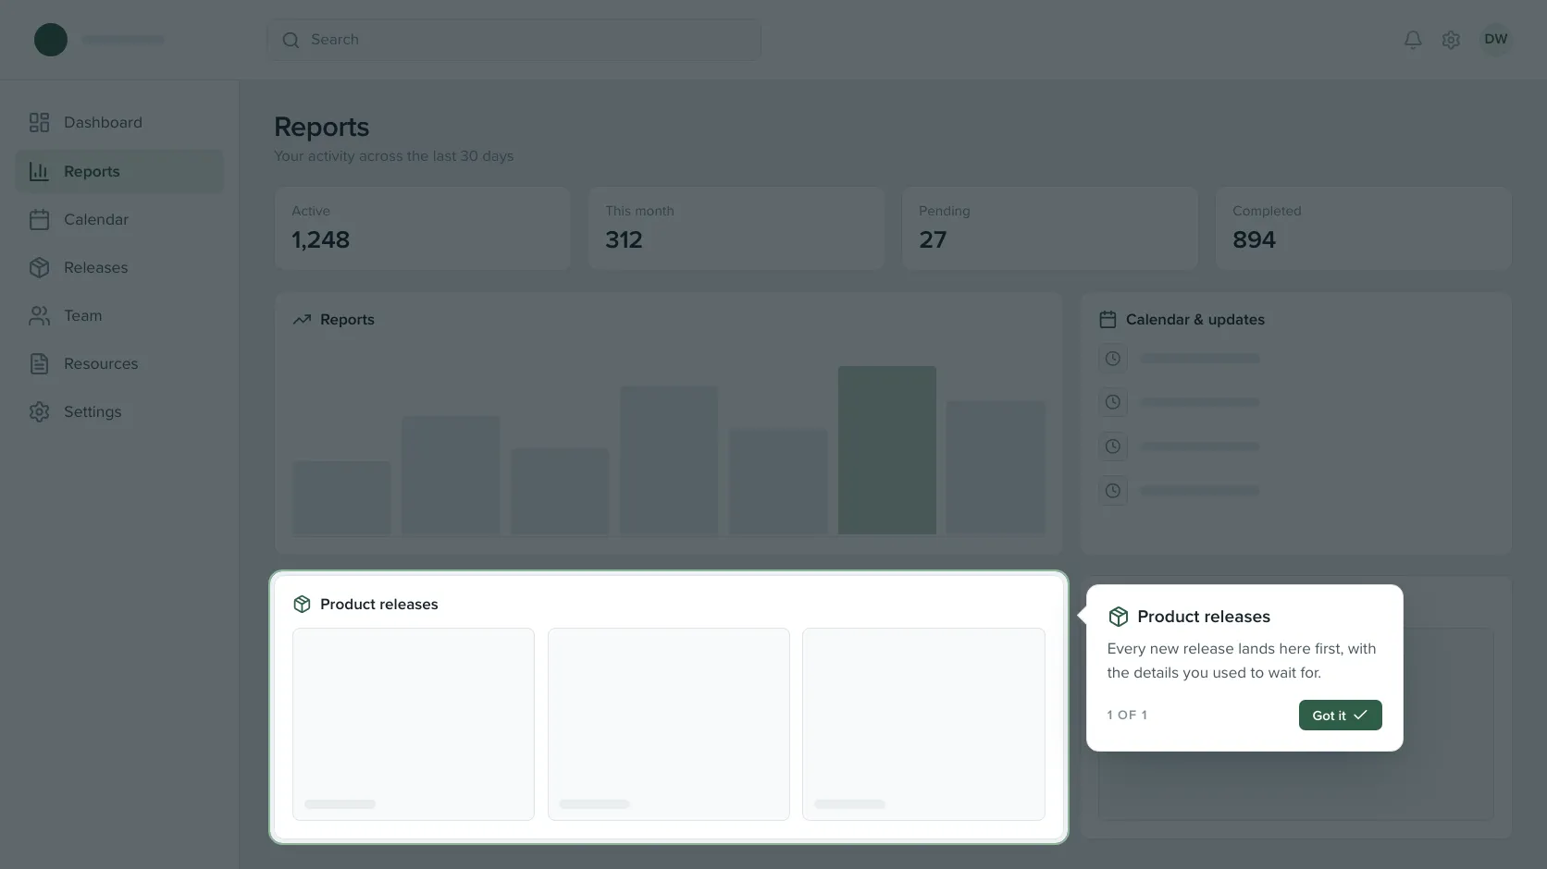Screen dimensions: 1547x869
Task: Open Settings from sidebar menu
Action: 119,411
